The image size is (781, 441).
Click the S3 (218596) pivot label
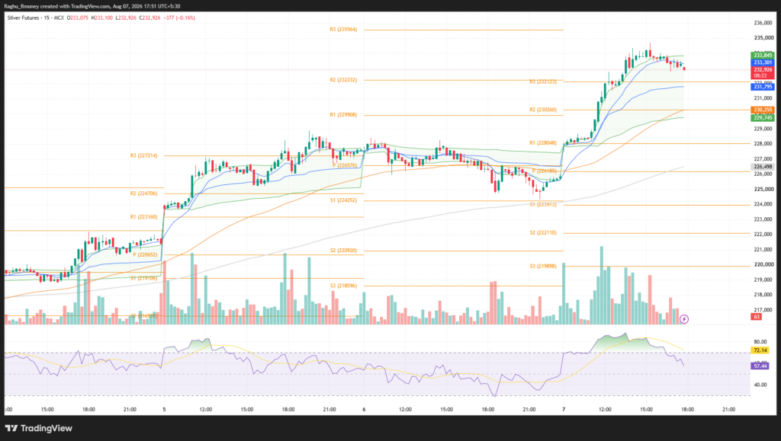click(x=343, y=286)
